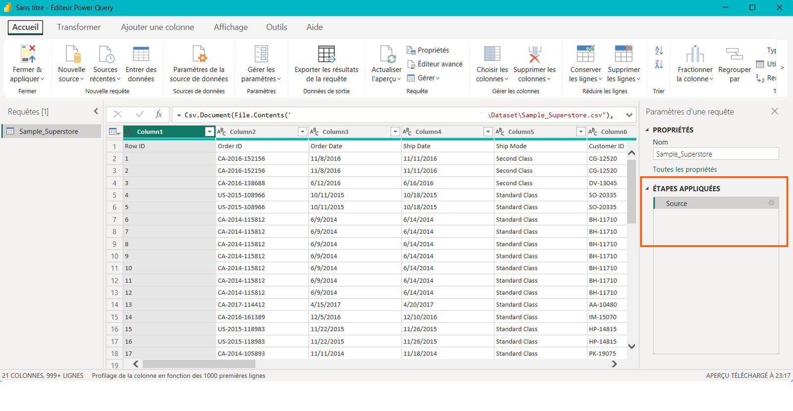The height and width of the screenshot is (411, 793).
Task: Click Entrer des données icon
Action: 141,54
